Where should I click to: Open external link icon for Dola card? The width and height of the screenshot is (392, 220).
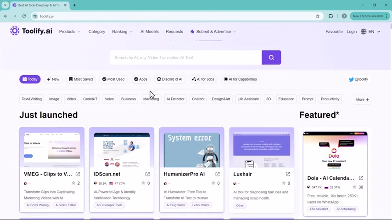361,178
